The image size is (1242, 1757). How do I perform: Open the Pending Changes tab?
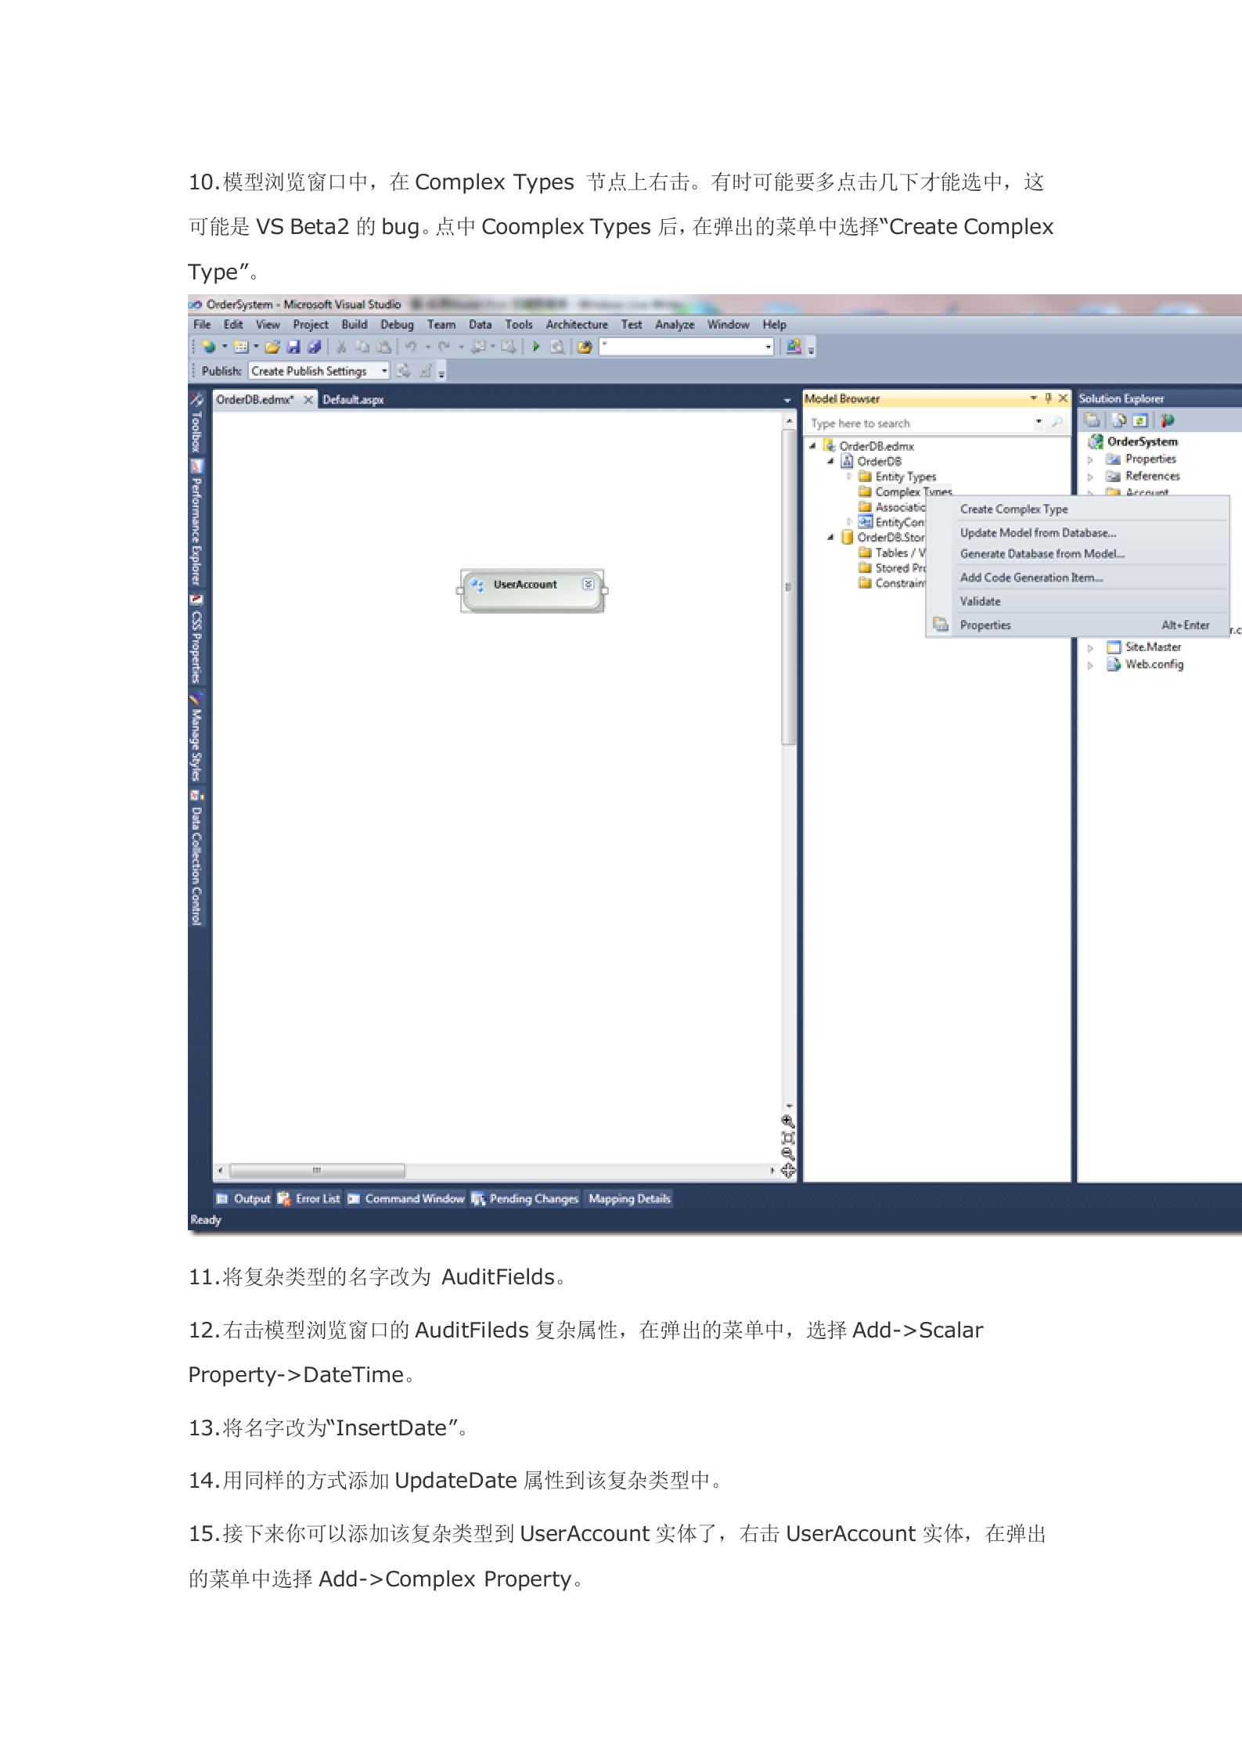pyautogui.click(x=525, y=1198)
